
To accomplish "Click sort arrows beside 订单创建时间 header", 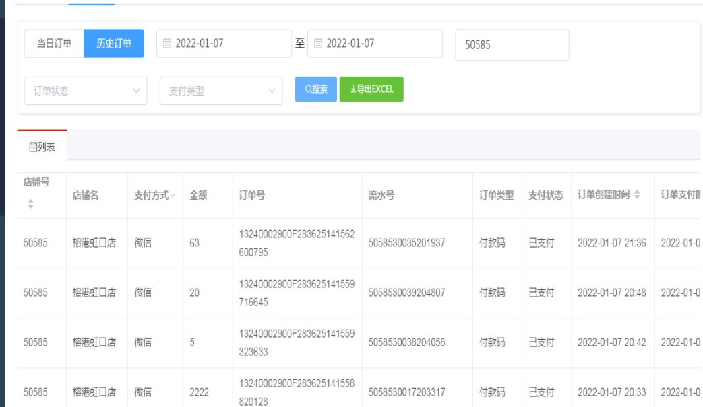I will (637, 195).
